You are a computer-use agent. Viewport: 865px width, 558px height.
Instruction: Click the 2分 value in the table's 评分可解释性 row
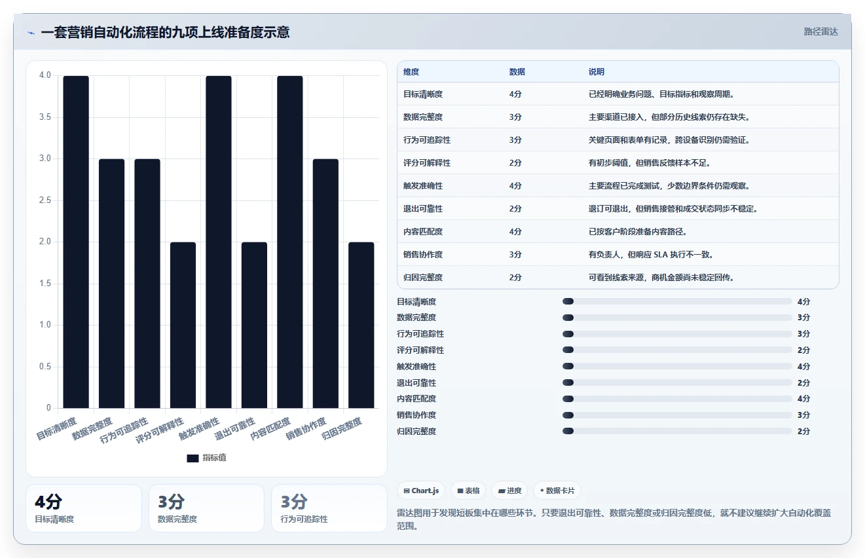(515, 163)
